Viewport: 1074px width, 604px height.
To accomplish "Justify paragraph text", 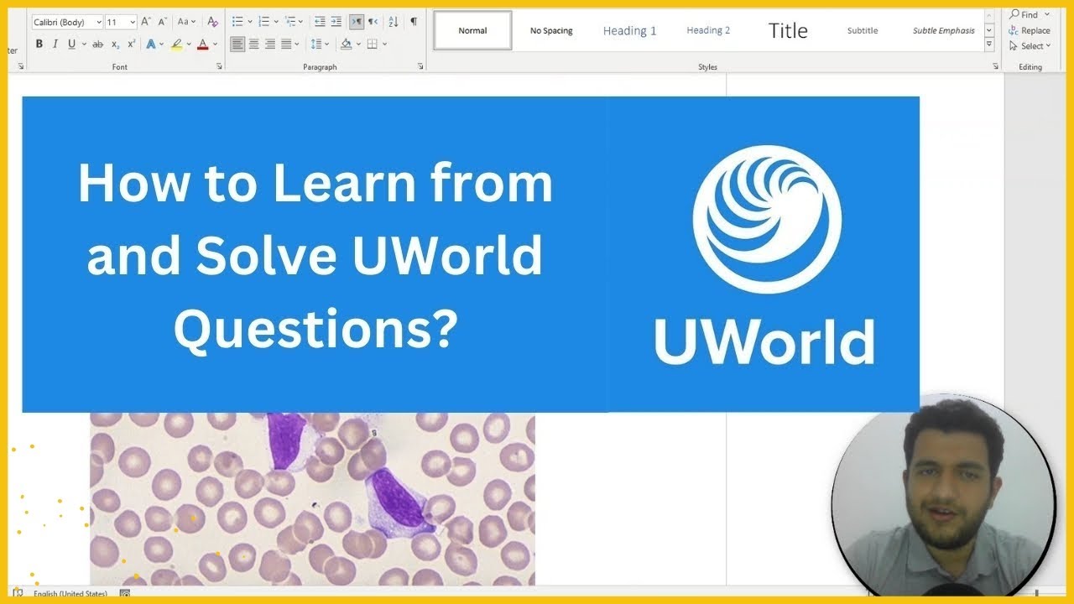I will (x=286, y=44).
